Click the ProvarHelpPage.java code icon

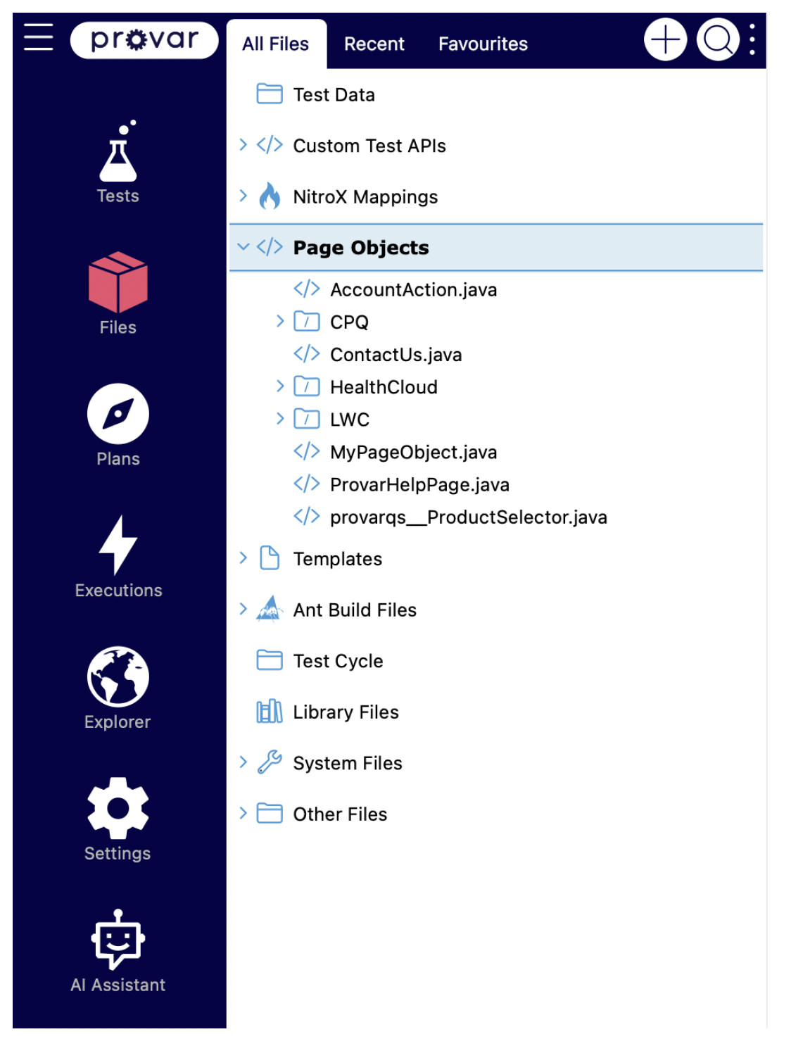307,484
